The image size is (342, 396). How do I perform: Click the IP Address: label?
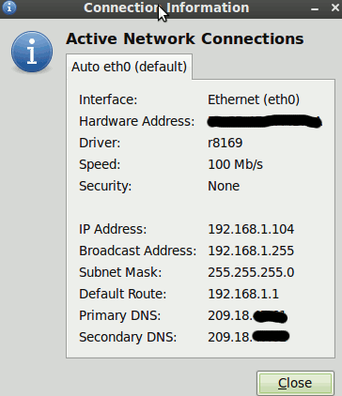113,229
